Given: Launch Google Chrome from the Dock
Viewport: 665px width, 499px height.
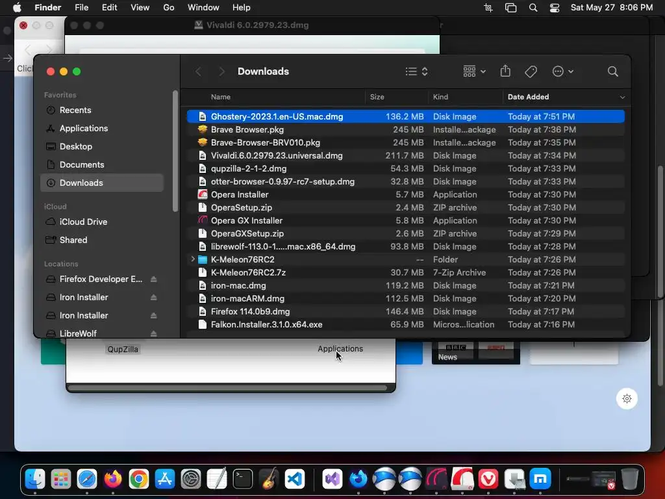Looking at the screenshot, I should coord(139,479).
